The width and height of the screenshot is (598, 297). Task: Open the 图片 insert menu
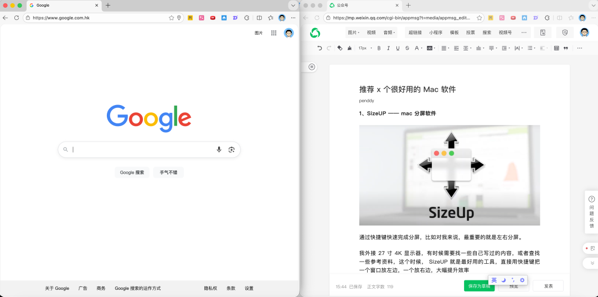pos(353,33)
